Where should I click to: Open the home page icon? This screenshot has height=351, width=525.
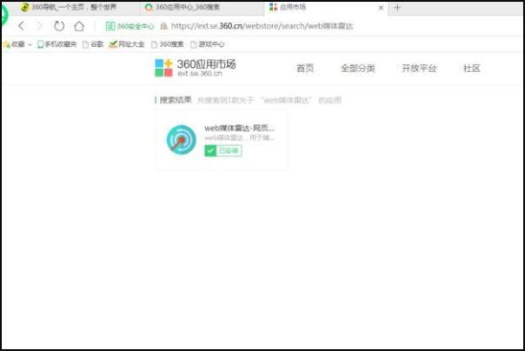coord(79,26)
